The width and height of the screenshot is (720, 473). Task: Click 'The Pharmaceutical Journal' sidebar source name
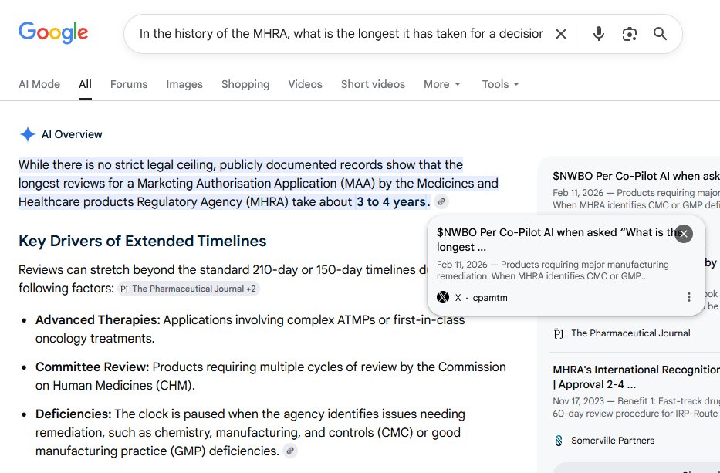630,333
